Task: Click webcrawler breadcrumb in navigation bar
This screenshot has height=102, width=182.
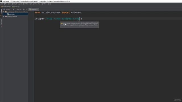Action: [x=6, y=7]
